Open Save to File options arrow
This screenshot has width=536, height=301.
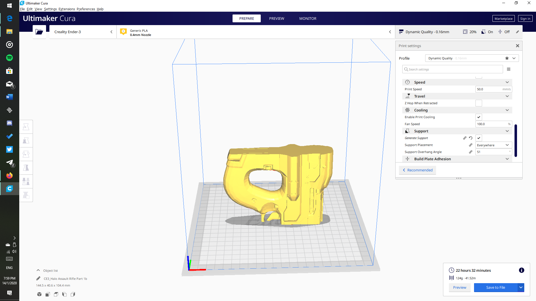(x=521, y=287)
